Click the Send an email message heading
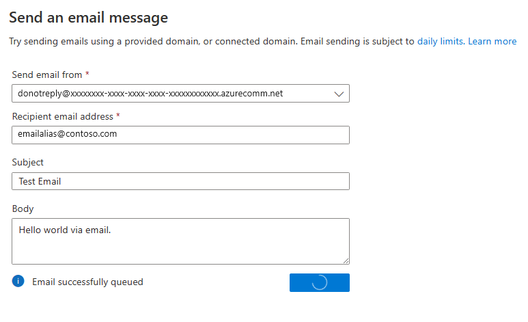 pyautogui.click(x=89, y=18)
